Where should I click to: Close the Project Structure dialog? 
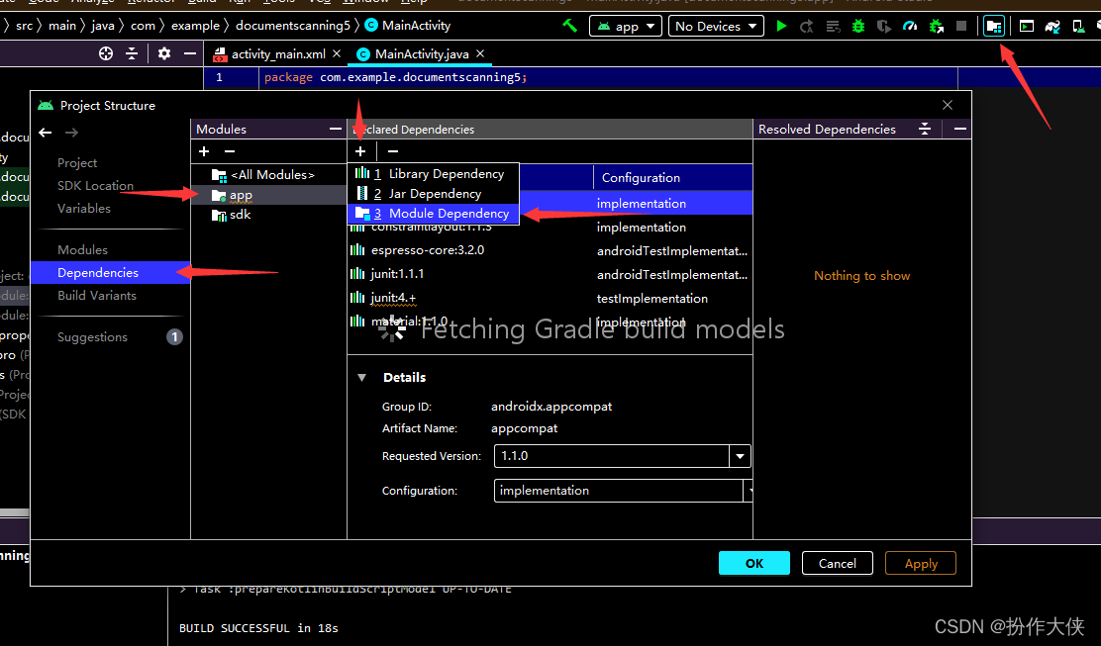pyautogui.click(x=948, y=105)
